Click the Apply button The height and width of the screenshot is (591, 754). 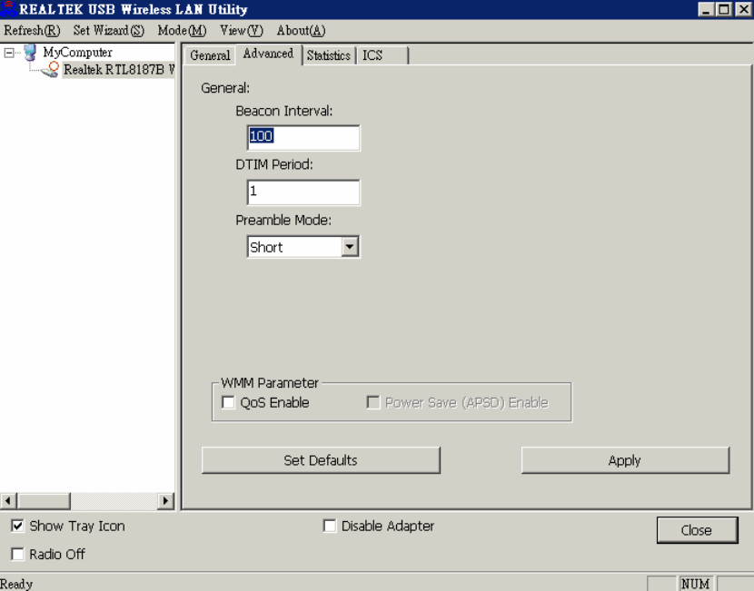(x=625, y=460)
